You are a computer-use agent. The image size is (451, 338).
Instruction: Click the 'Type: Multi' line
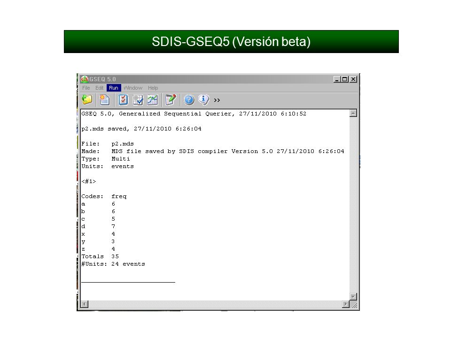tap(106, 159)
